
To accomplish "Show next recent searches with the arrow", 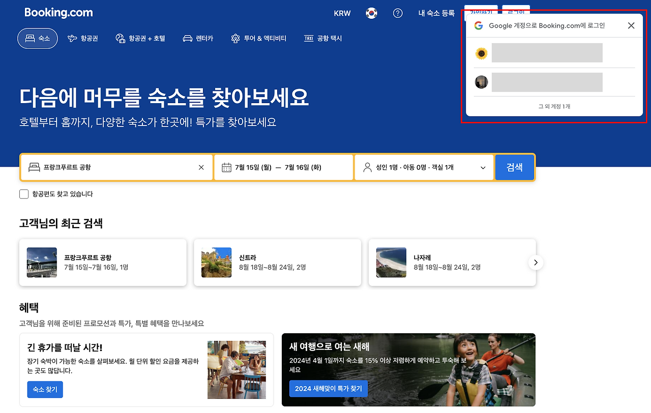I will pyautogui.click(x=536, y=263).
